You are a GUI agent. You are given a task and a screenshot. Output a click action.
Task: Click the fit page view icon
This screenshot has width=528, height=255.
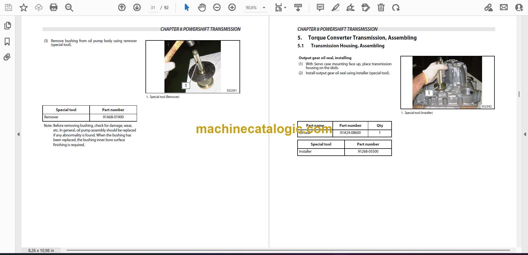pos(279,8)
